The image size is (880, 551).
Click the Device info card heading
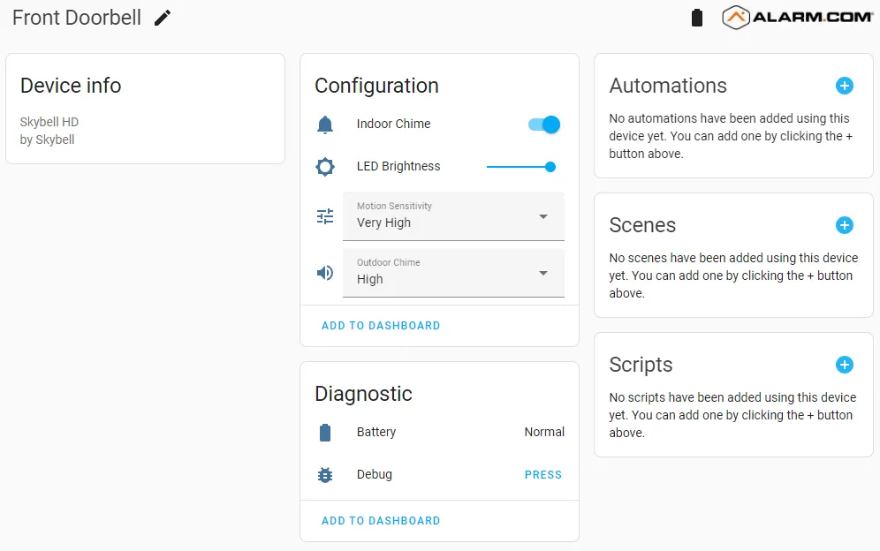tap(71, 86)
